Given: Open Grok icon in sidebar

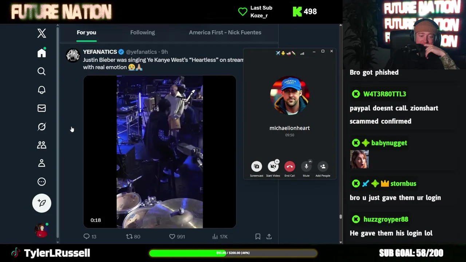Looking at the screenshot, I should coord(42,127).
